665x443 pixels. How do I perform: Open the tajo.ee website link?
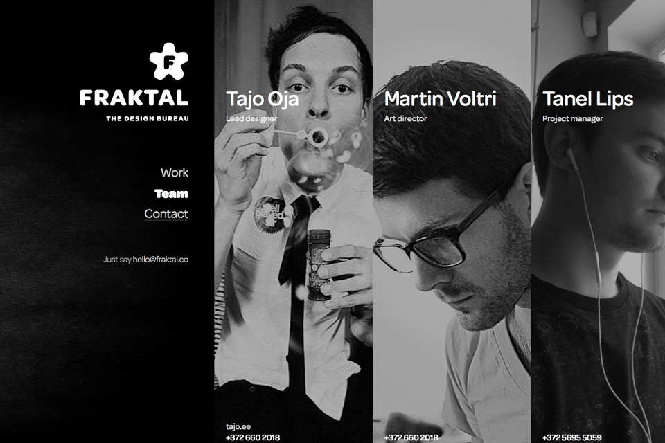click(238, 427)
